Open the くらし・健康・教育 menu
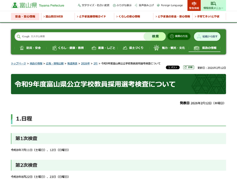 pyautogui.click(x=68, y=48)
